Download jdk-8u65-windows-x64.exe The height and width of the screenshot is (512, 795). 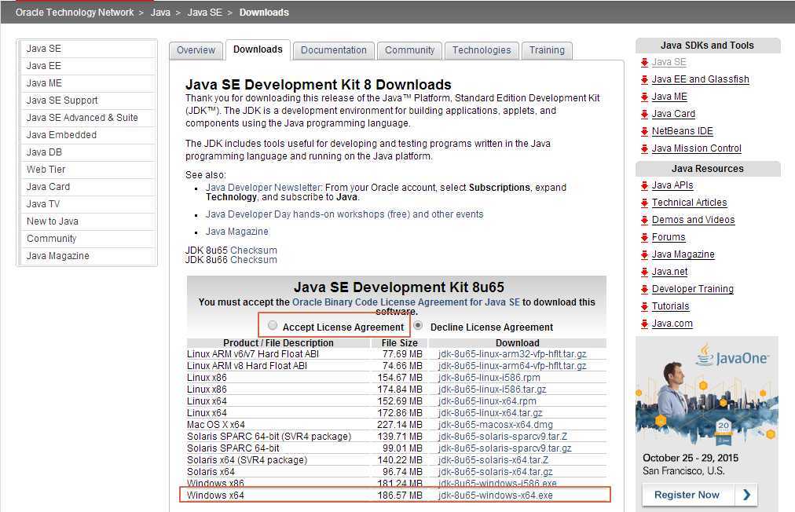(x=496, y=496)
